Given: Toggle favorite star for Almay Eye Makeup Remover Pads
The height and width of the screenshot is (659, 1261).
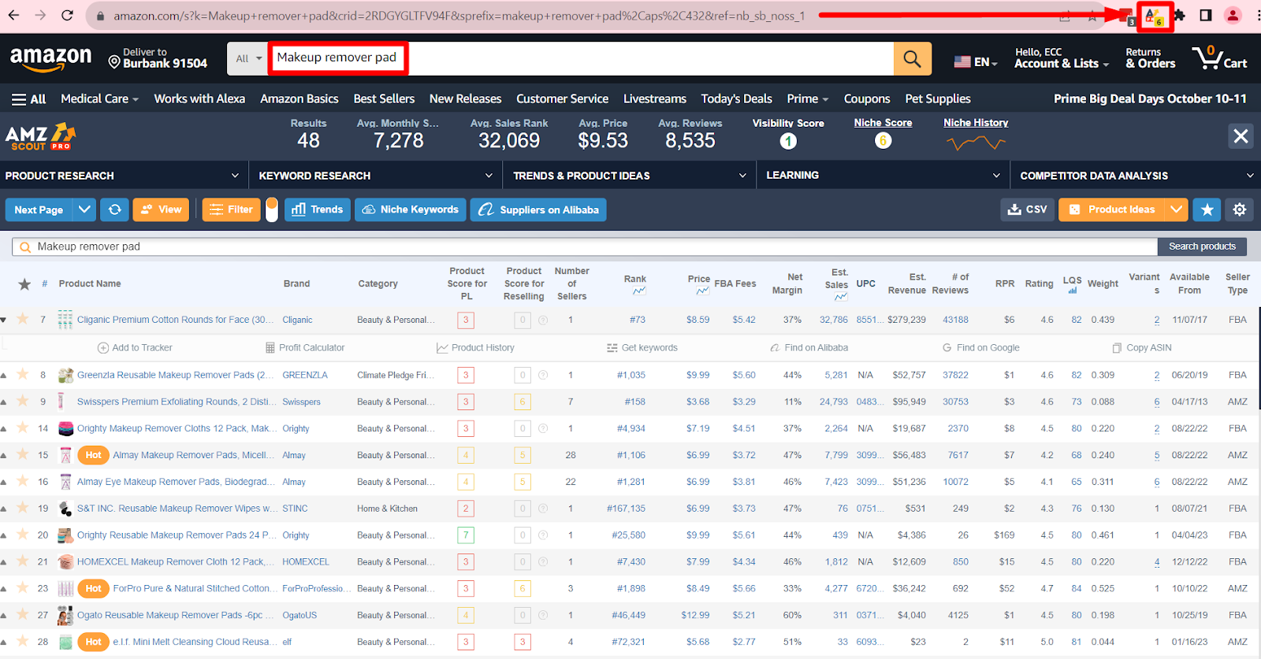Looking at the screenshot, I should point(23,482).
